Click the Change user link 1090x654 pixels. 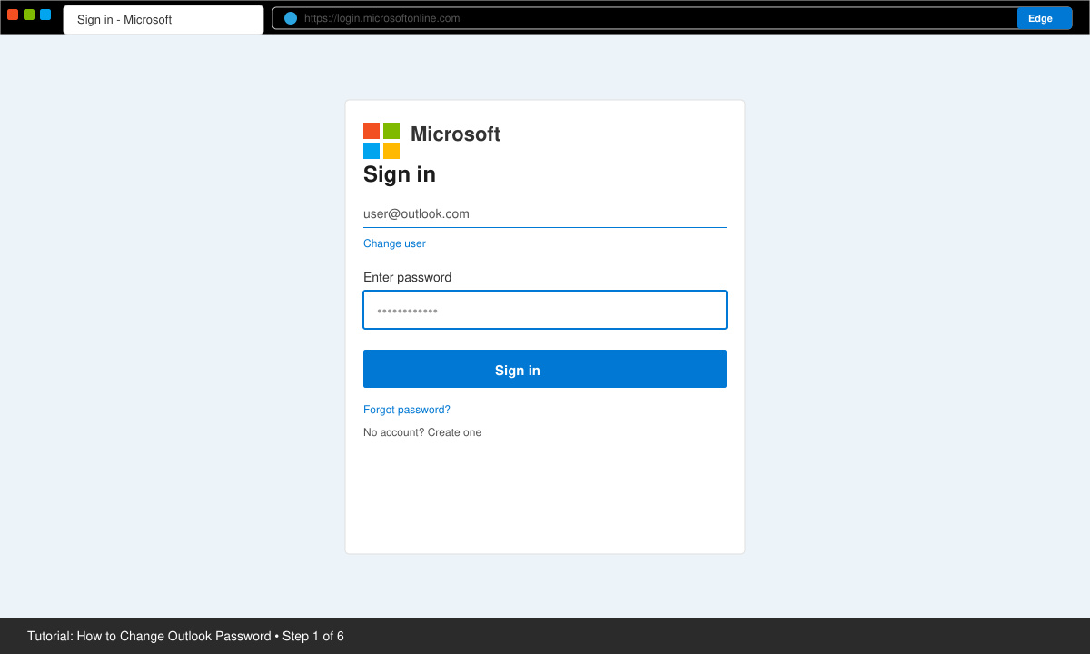394,243
